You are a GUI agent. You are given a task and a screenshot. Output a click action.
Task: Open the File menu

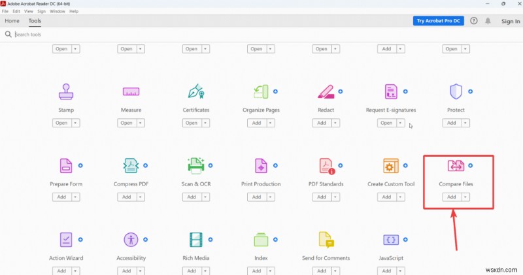point(5,11)
